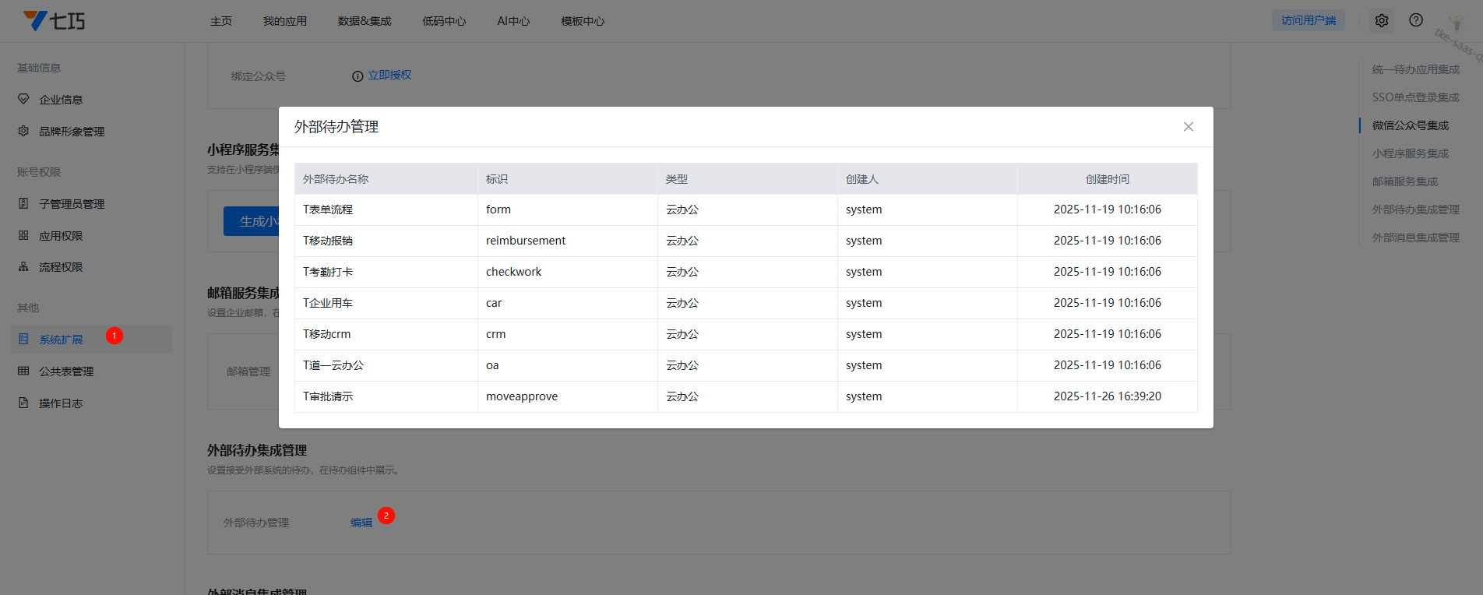This screenshot has width=1483, height=595.
Task: Click the 子管理员管理 sidebar icon
Action: pyautogui.click(x=23, y=204)
